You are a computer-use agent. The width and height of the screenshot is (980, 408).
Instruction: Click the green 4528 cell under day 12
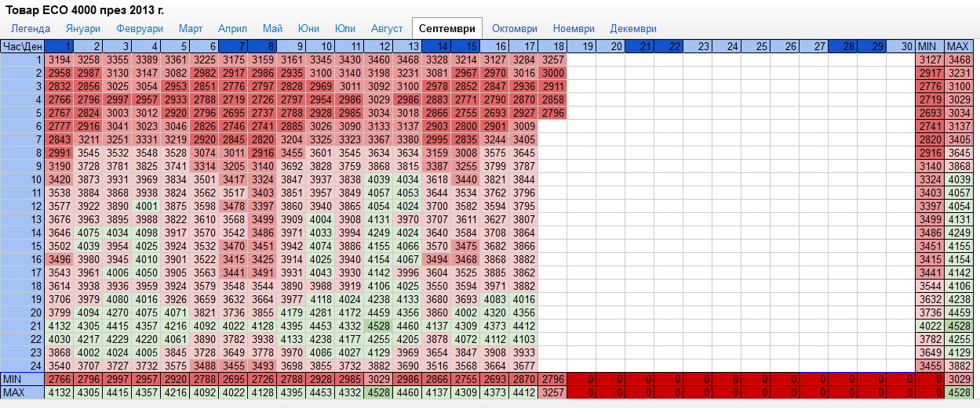pyautogui.click(x=379, y=325)
